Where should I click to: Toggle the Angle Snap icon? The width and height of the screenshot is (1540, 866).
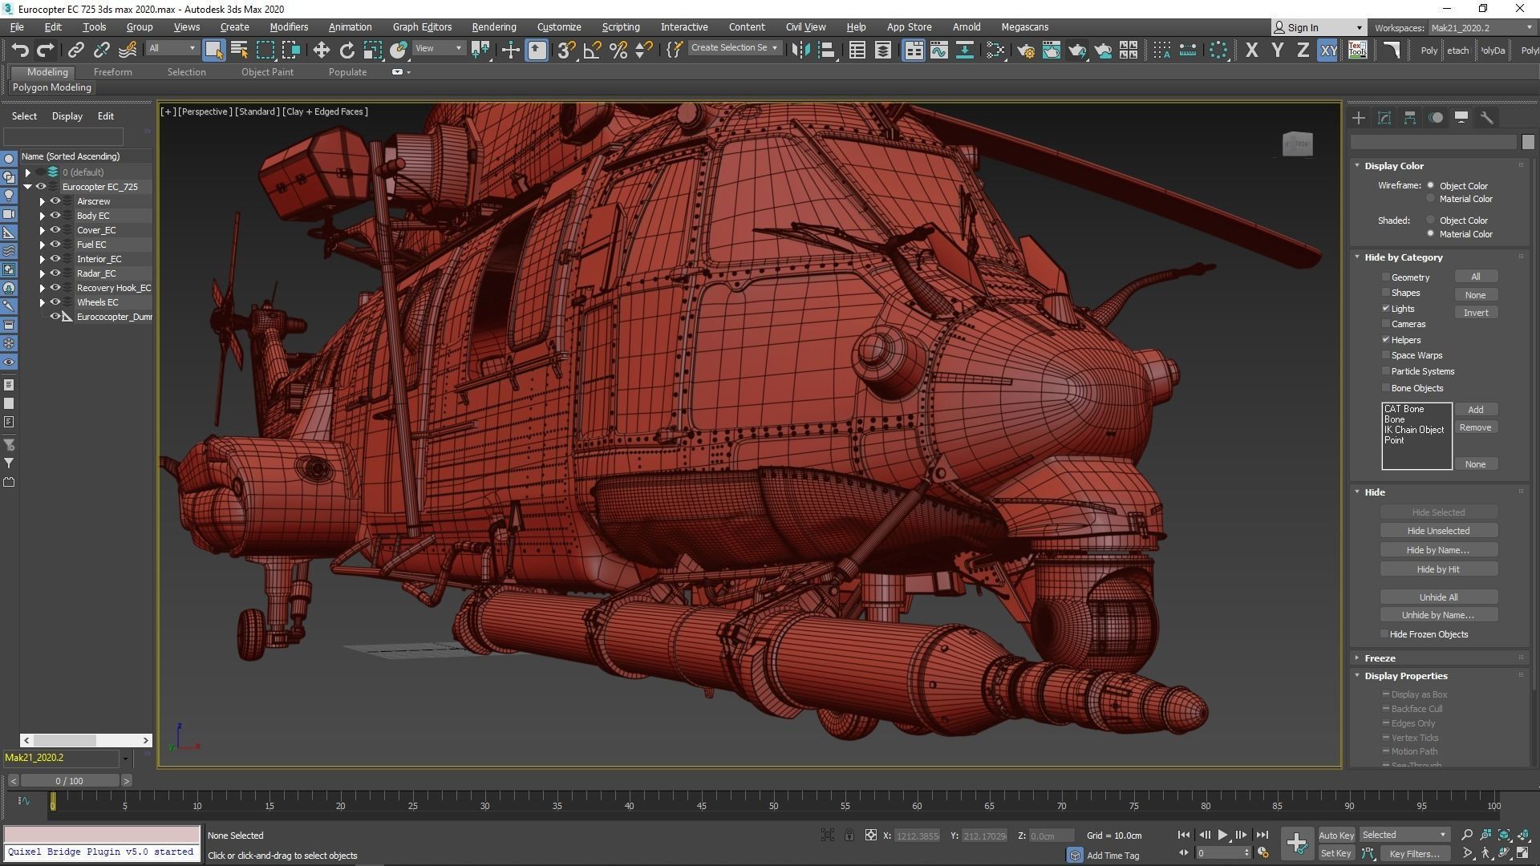pos(592,51)
